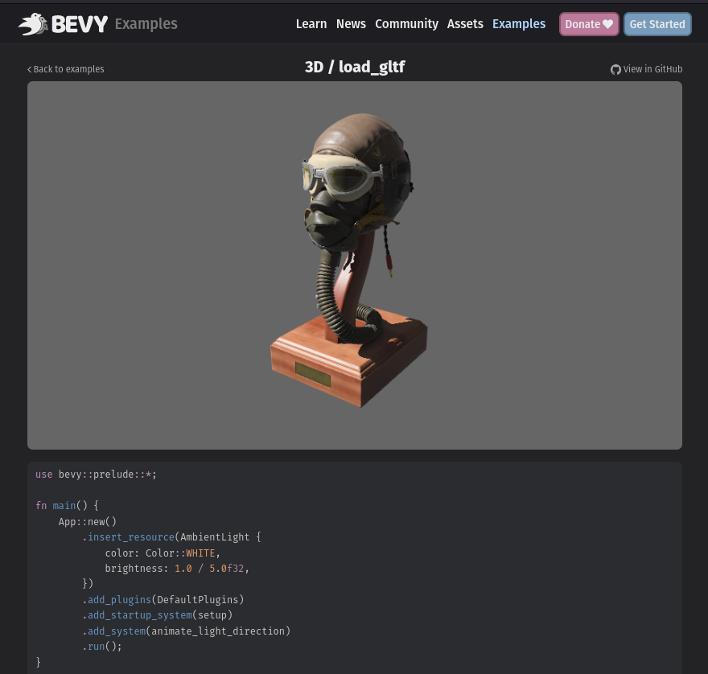
Task: Click the Bevy bird logo icon
Action: point(32,24)
